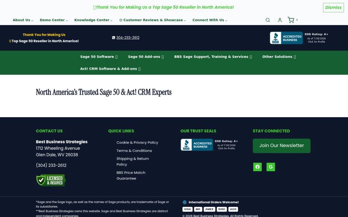Click the MC payment icon
The image size is (348, 217).
(198, 209)
